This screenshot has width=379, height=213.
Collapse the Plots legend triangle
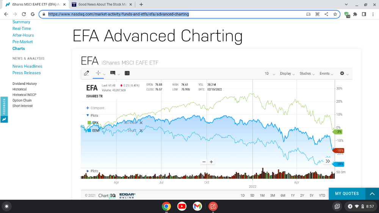click(x=88, y=115)
